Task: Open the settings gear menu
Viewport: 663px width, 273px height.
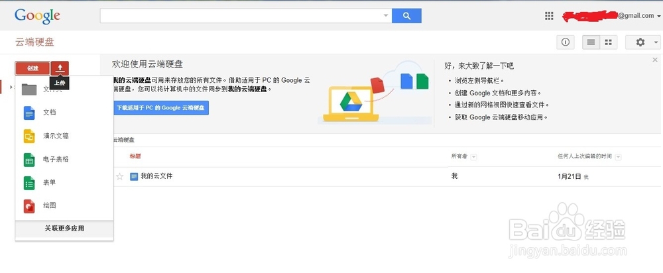Action: [642, 42]
